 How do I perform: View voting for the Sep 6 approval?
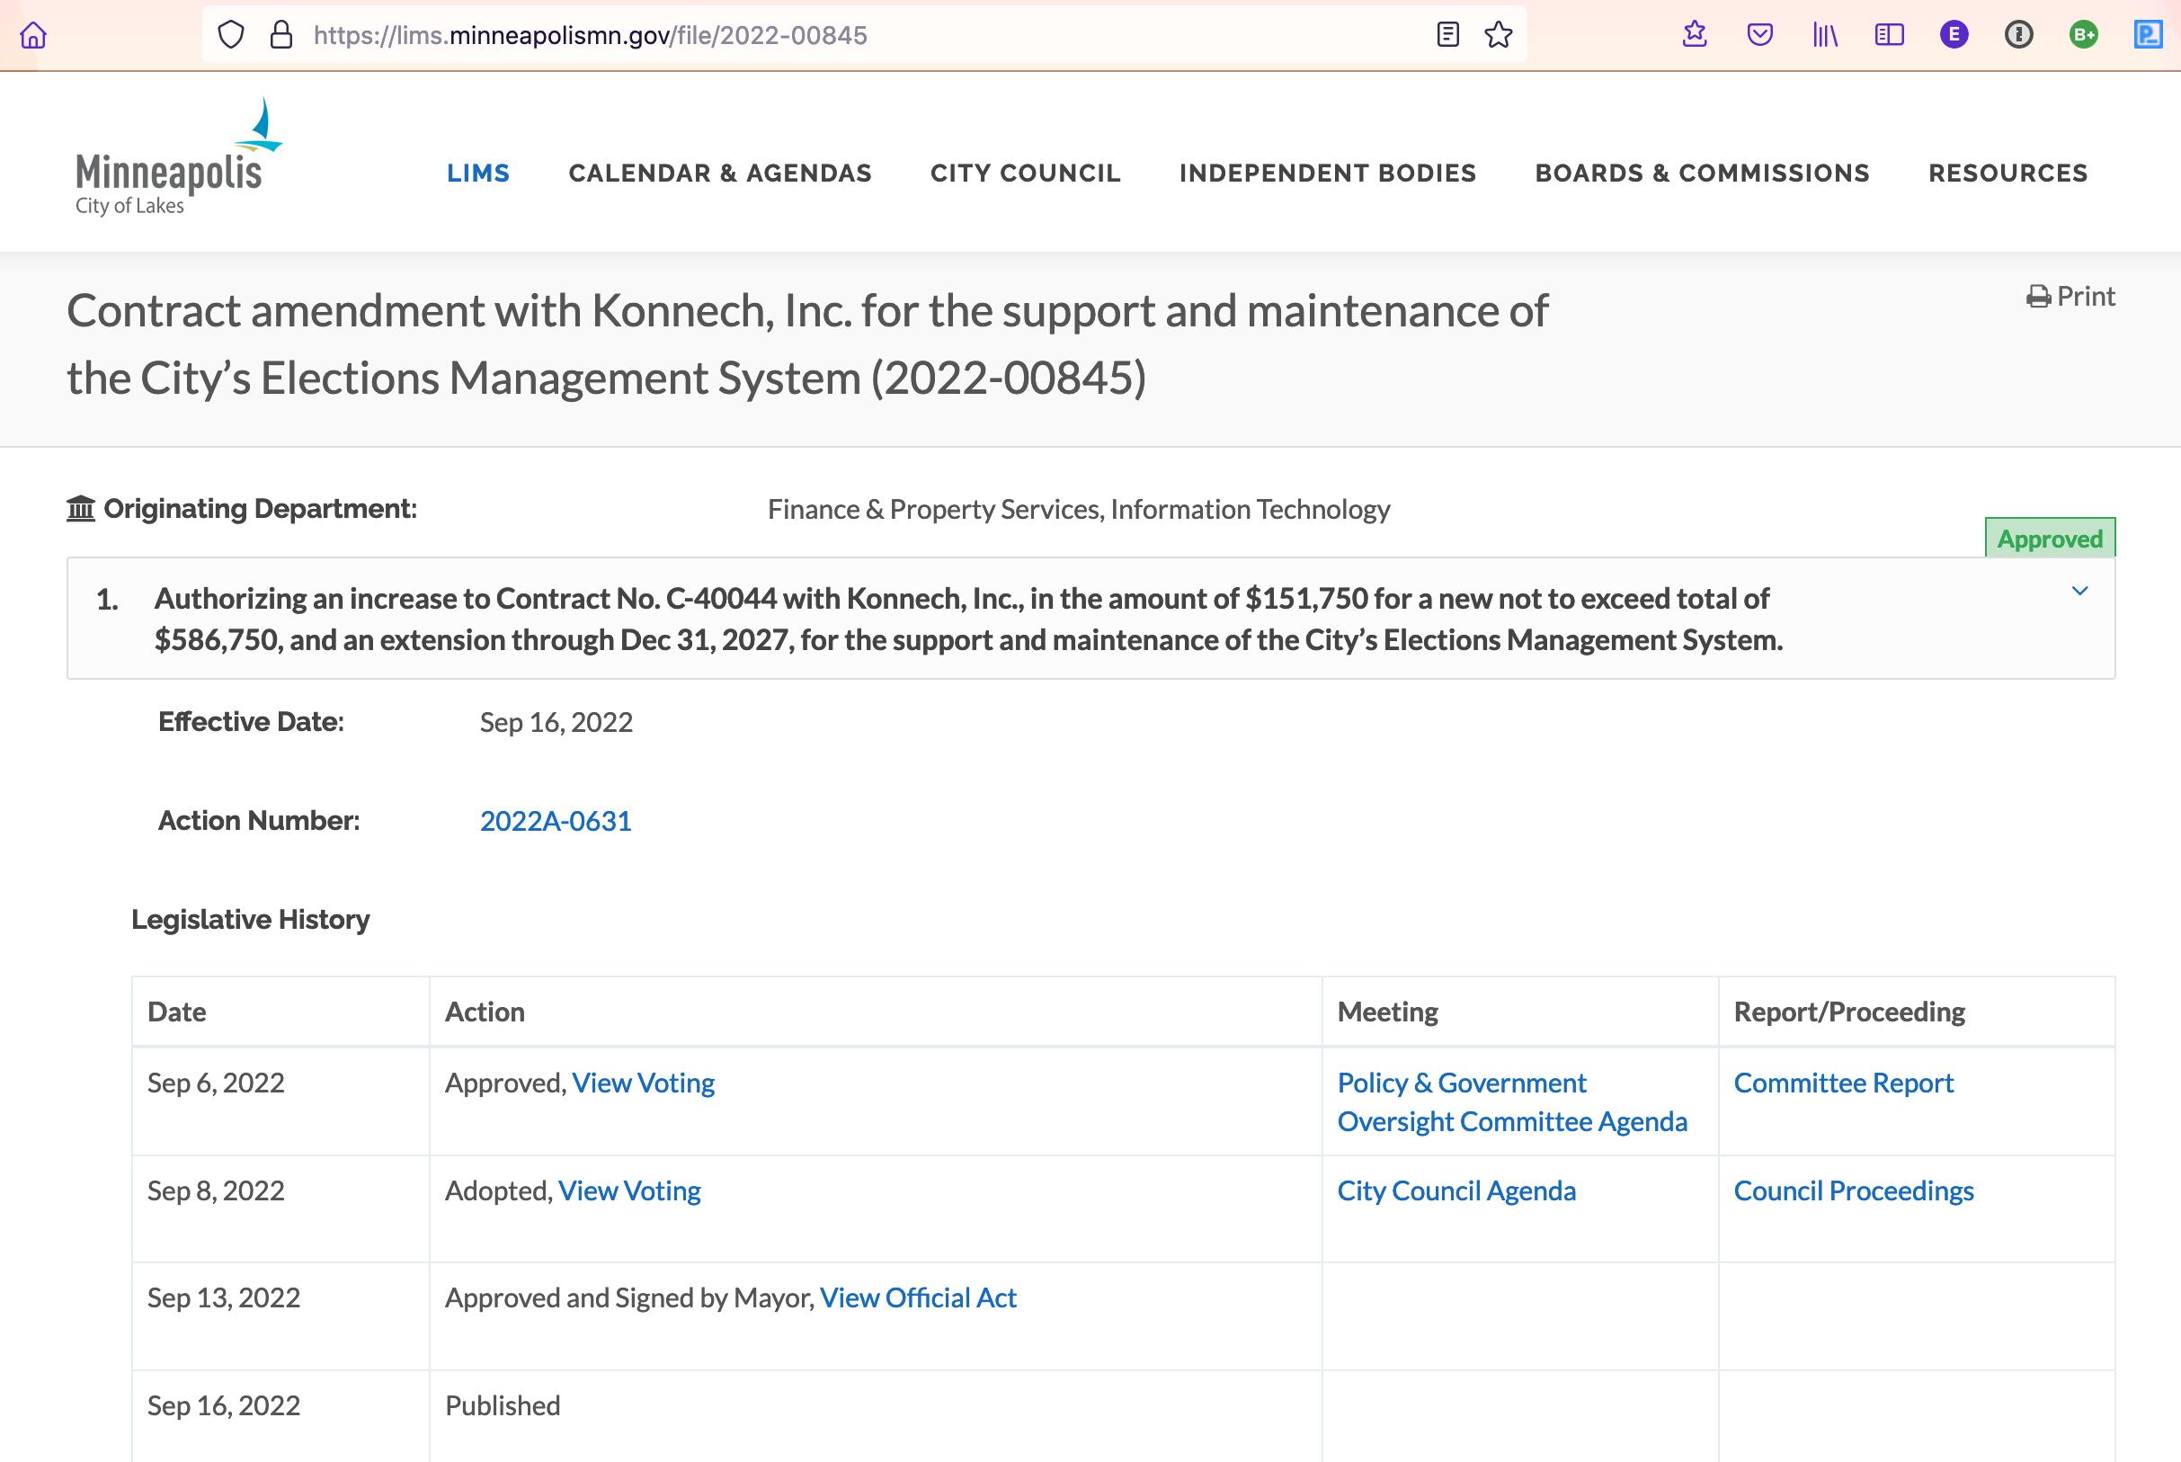tap(643, 1083)
